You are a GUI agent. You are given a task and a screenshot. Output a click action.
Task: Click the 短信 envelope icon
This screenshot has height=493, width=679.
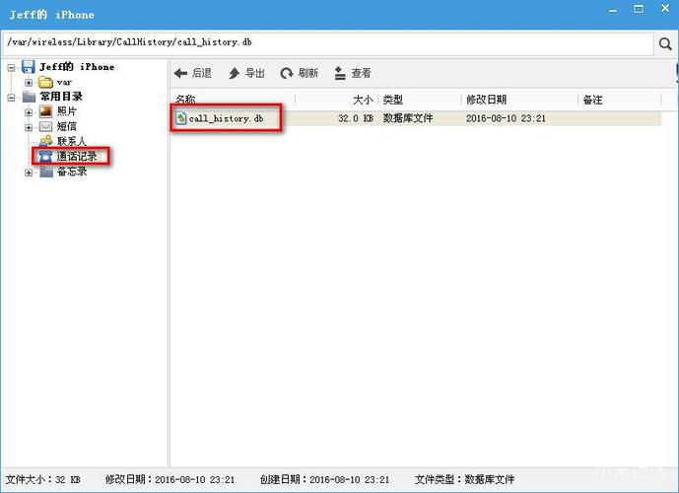[45, 126]
